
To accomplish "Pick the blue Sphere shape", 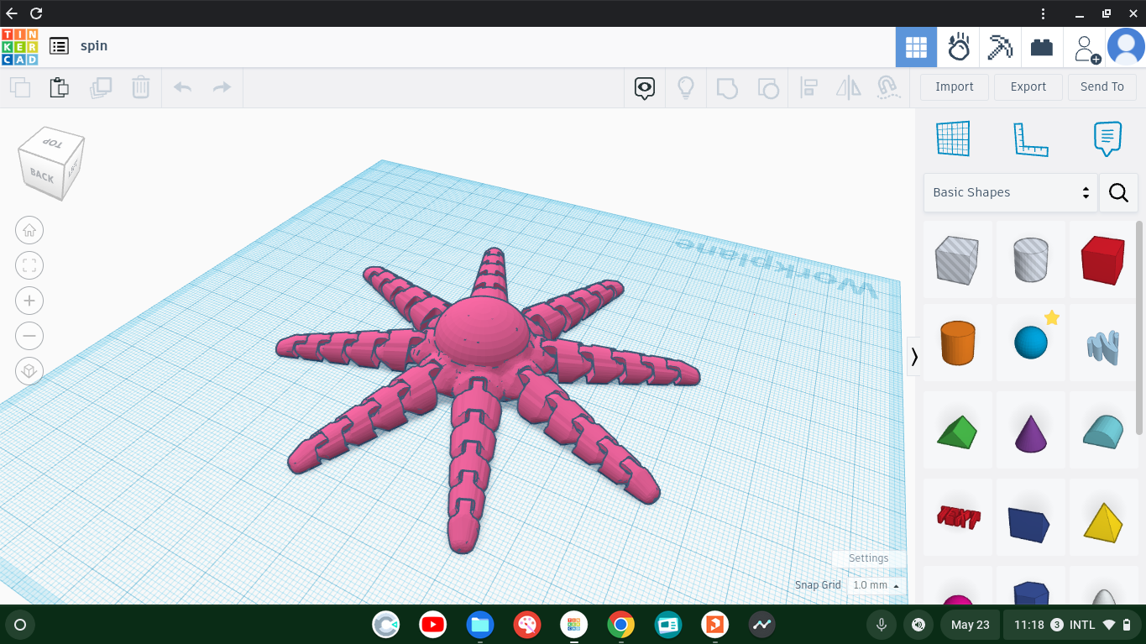I will [1031, 343].
